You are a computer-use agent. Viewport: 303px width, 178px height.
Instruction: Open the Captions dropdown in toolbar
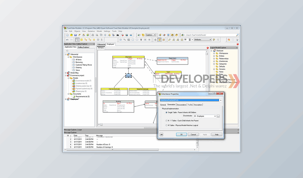[x=154, y=35]
